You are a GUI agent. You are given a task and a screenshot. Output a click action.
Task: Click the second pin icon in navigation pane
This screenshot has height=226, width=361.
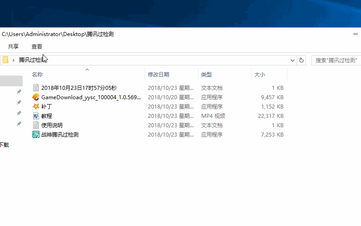click(19, 102)
